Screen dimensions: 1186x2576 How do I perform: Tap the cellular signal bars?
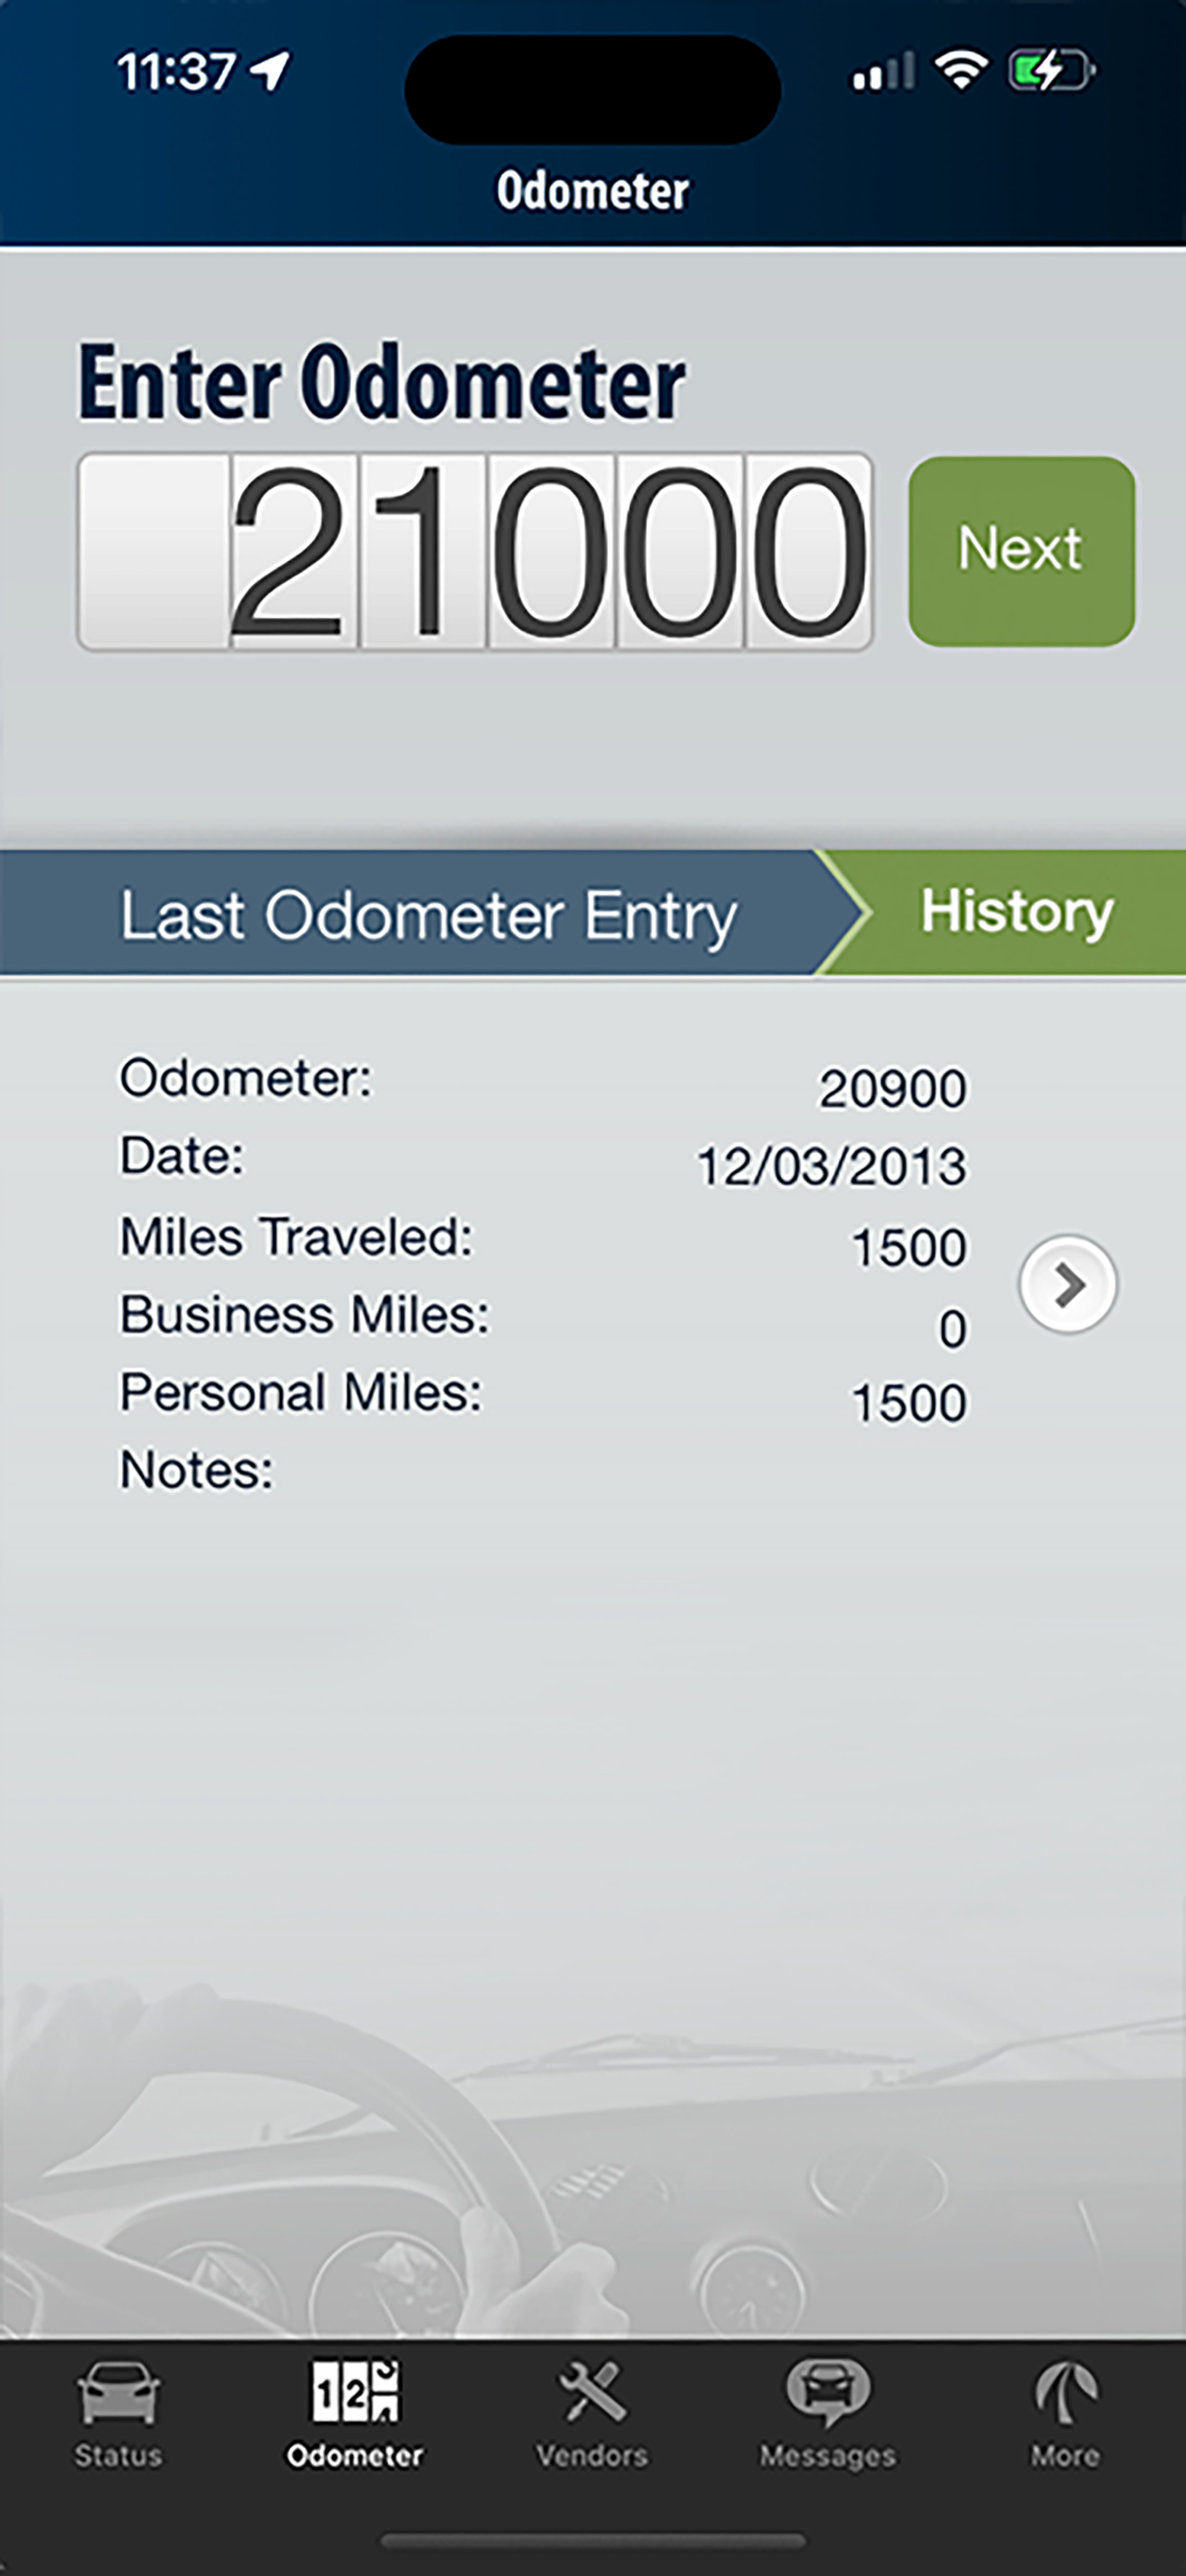[x=883, y=72]
